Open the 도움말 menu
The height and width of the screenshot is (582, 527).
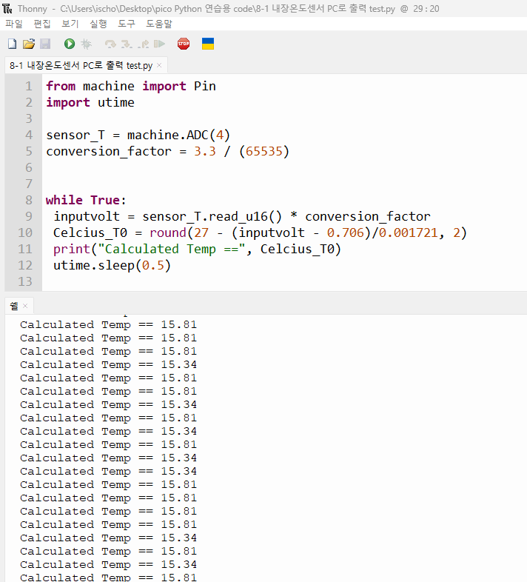point(159,24)
